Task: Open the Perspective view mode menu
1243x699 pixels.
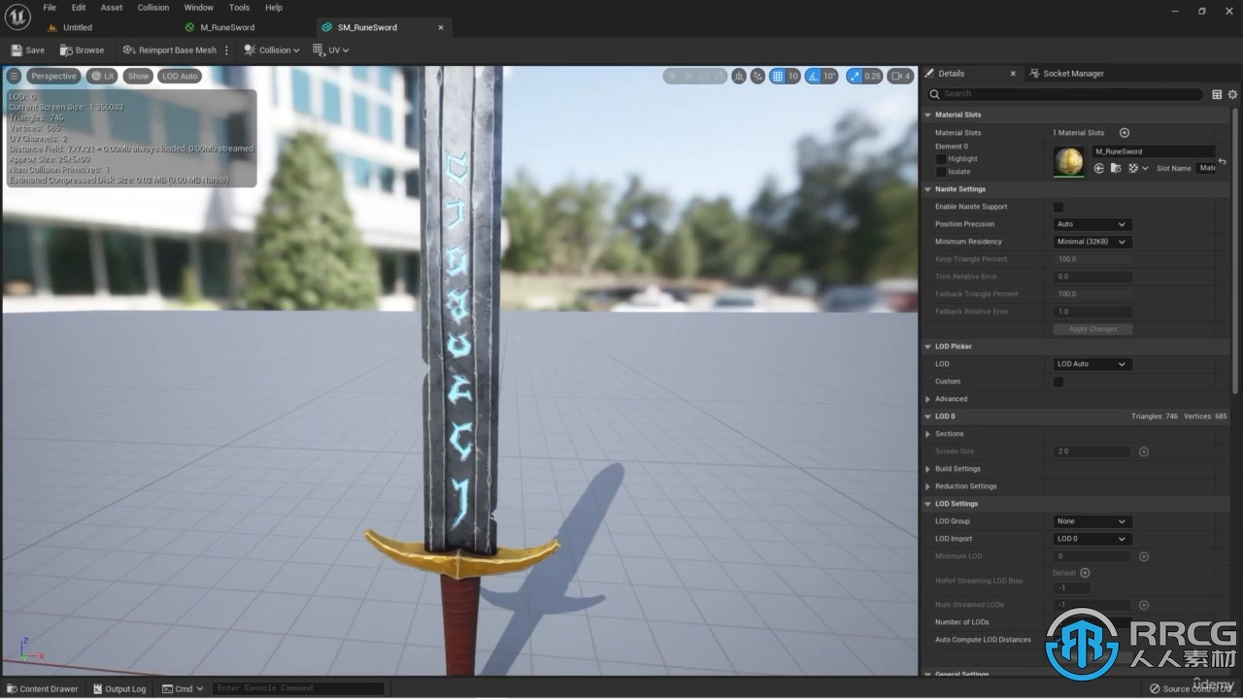Action: [x=53, y=76]
